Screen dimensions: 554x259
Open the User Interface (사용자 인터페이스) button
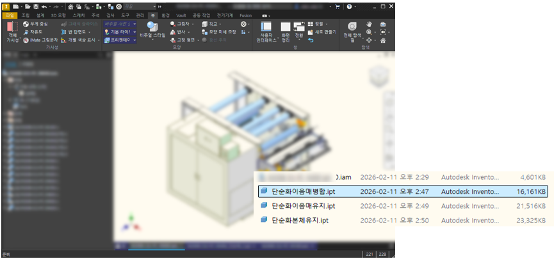point(265,31)
